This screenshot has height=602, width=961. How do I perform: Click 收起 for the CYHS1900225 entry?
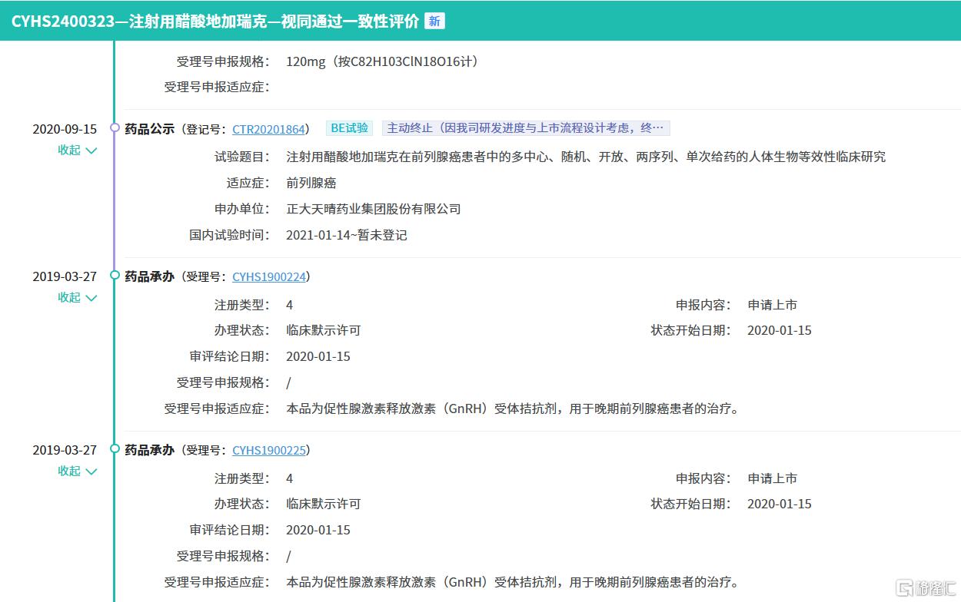coord(78,471)
